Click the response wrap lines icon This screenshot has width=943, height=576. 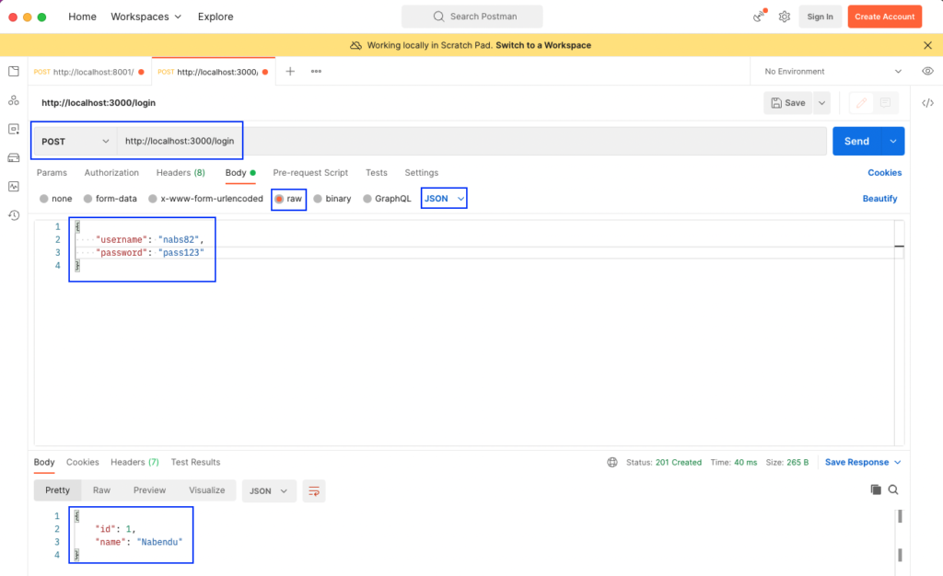[x=314, y=490]
